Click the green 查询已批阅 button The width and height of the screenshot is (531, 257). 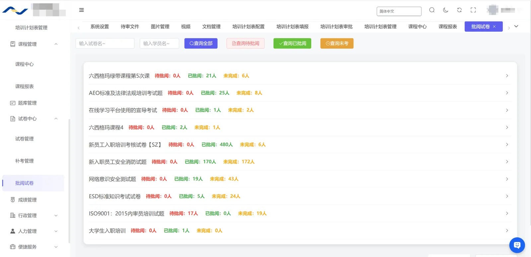click(x=292, y=43)
